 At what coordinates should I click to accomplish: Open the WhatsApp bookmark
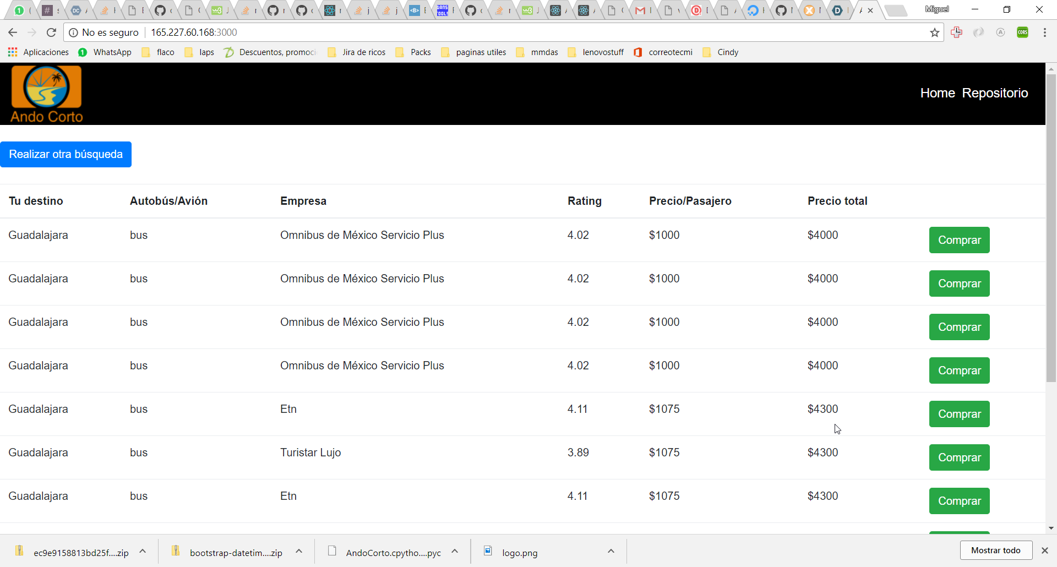tap(105, 52)
